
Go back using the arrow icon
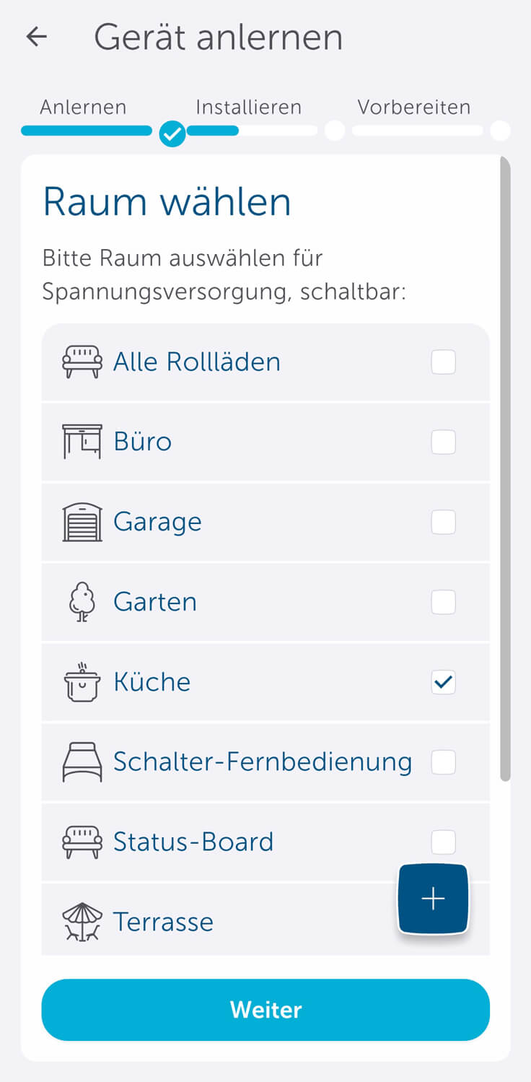(x=36, y=37)
